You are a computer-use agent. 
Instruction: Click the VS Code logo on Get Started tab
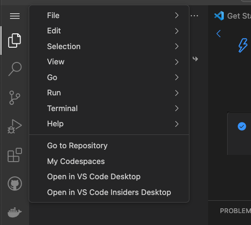click(x=219, y=16)
